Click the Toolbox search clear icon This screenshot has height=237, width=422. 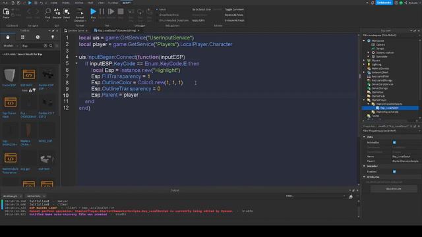pos(45,46)
